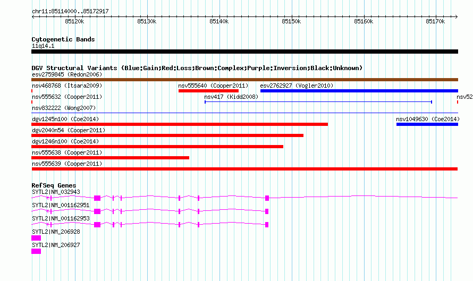473x281 pixels.
Task: Select transcript label SYTL2|NM_206928
Action: (x=56, y=232)
